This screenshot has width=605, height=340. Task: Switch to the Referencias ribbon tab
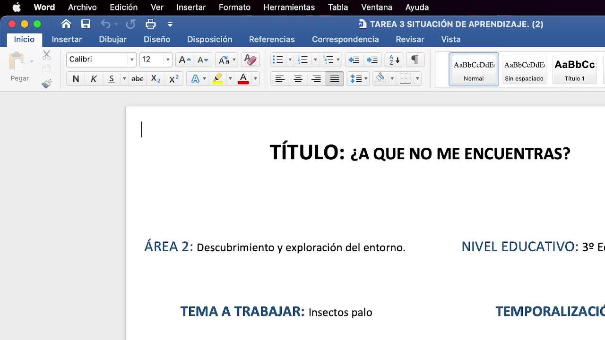click(272, 39)
